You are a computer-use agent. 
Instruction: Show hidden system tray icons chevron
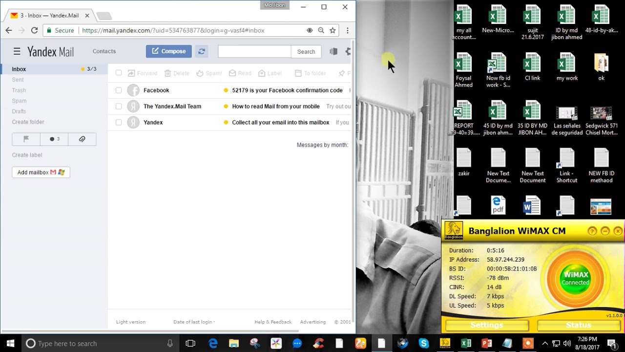click(x=545, y=343)
